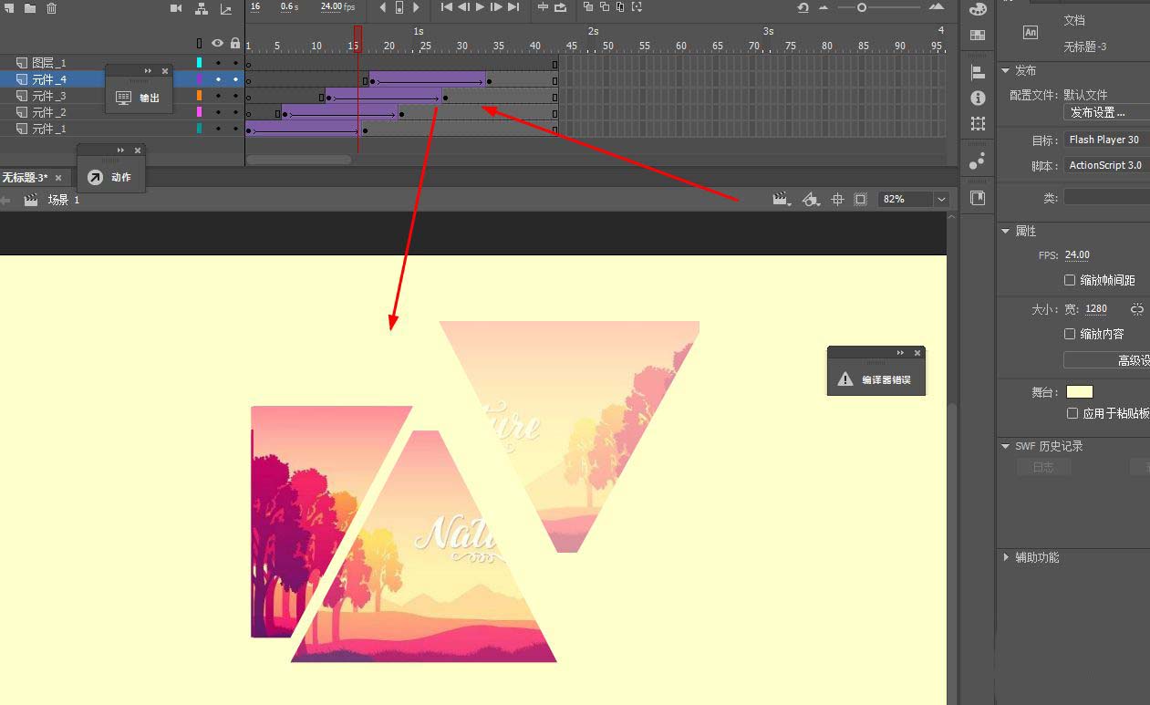Open the Info panel icon
1150x705 pixels.
tap(978, 98)
